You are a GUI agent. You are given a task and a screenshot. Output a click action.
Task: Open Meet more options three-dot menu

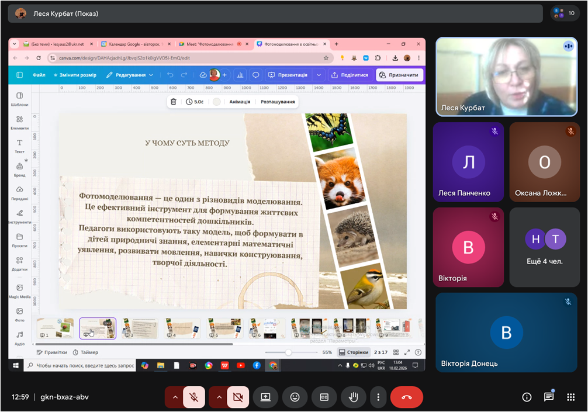click(378, 397)
